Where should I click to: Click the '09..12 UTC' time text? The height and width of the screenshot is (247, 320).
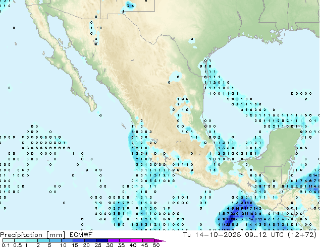(x=264, y=234)
